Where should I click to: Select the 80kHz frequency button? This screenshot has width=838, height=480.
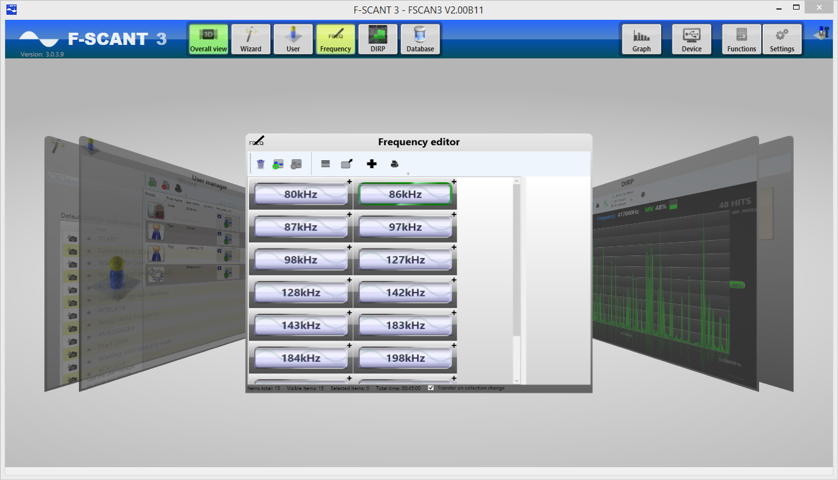pyautogui.click(x=301, y=194)
